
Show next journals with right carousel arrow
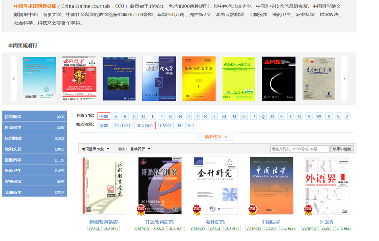pos(344,79)
